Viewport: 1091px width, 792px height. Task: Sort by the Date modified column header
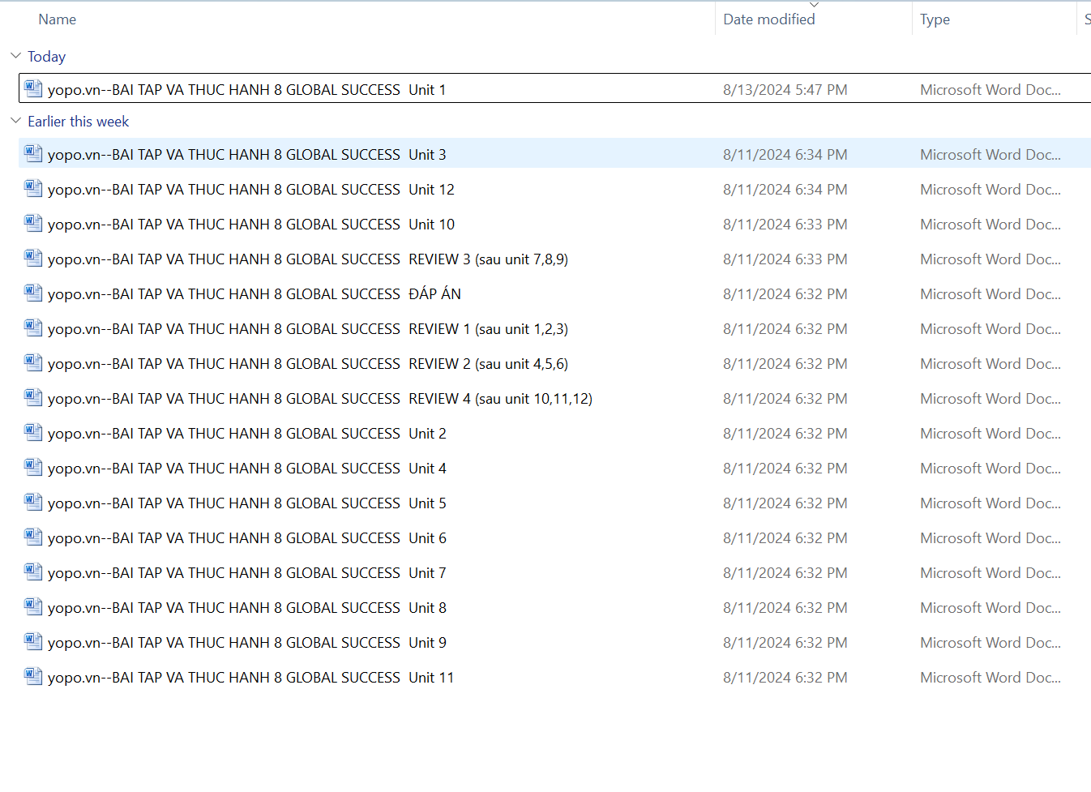769,19
